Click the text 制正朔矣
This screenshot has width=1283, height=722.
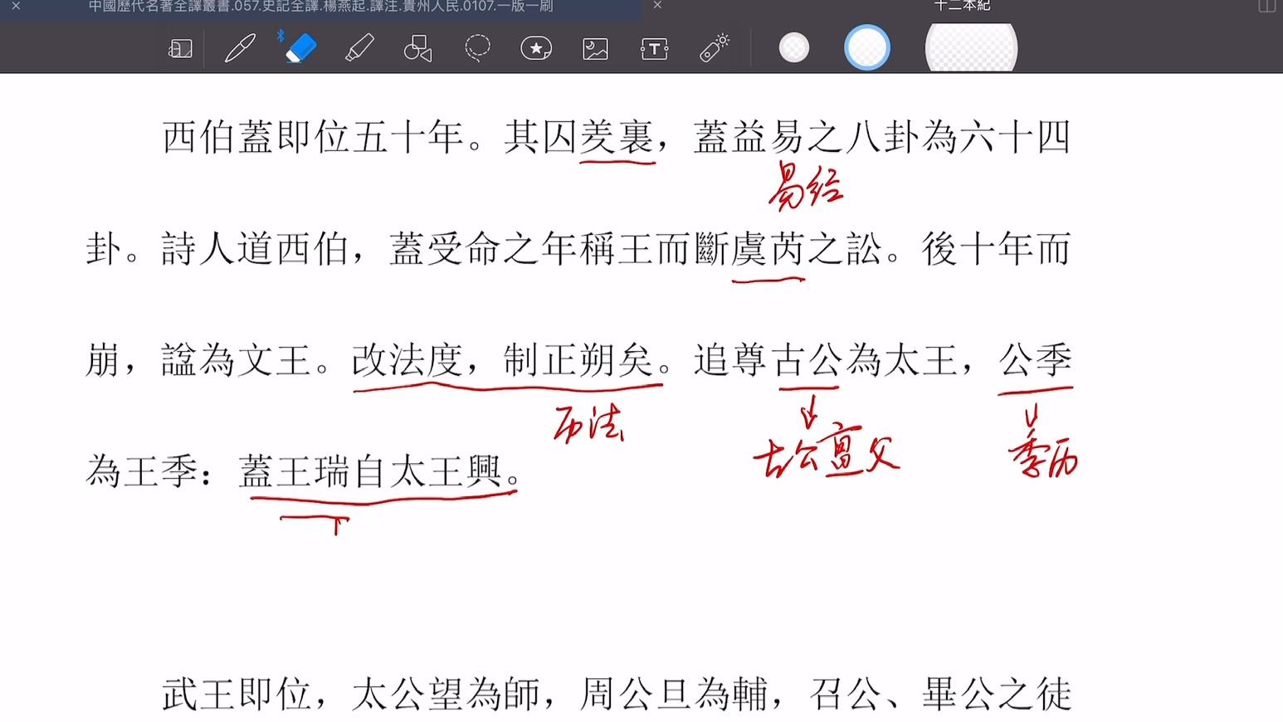click(x=578, y=361)
